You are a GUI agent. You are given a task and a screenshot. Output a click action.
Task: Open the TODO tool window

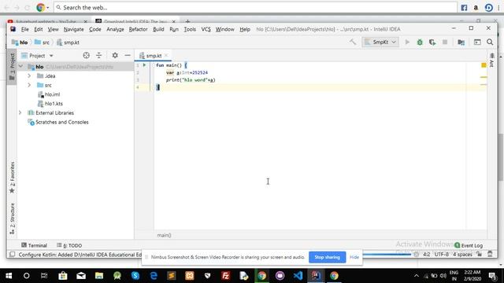point(69,245)
